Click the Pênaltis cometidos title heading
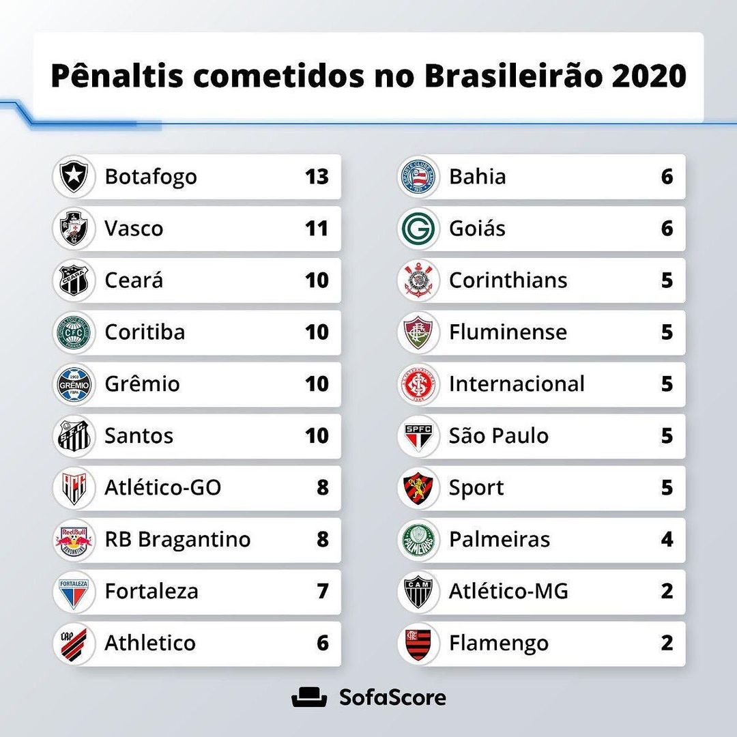Screen dimensions: 737x737 pos(369,76)
